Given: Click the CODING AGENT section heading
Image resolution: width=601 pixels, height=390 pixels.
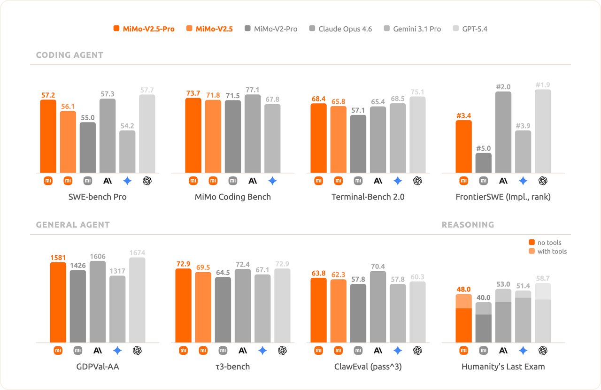Looking at the screenshot, I should pyautogui.click(x=69, y=55).
